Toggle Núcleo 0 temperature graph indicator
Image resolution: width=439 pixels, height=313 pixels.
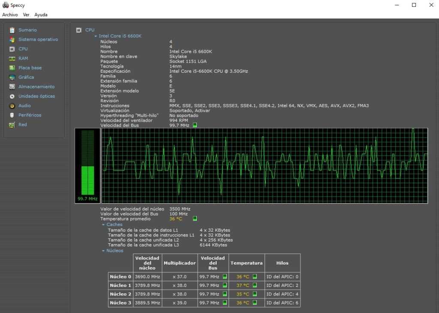(255, 277)
